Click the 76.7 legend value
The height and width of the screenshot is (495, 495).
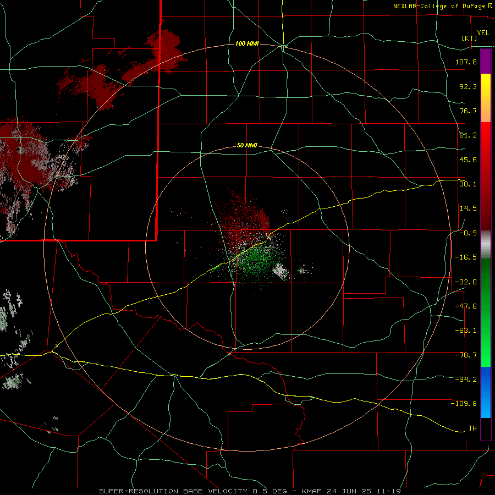click(x=468, y=111)
